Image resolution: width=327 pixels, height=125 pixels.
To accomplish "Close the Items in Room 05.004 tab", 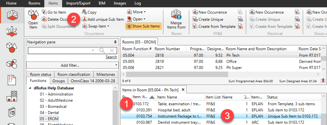I will [183, 90].
